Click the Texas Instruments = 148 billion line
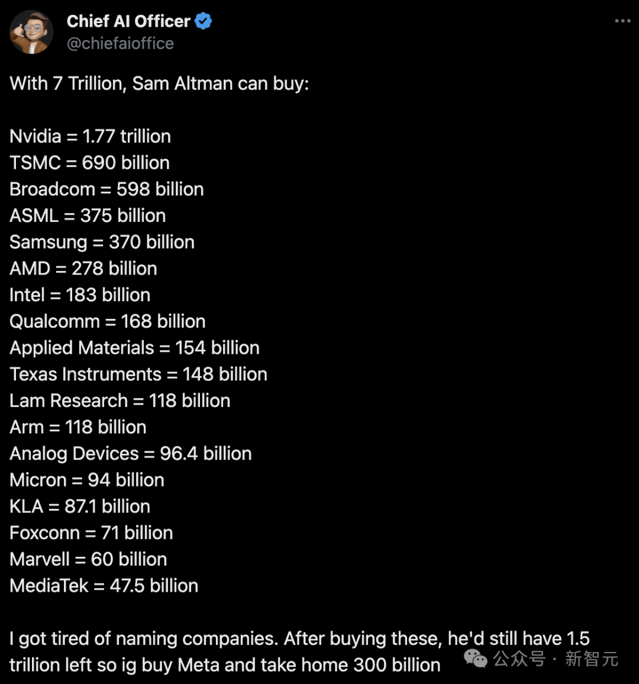Screen dimensions: 639x684 pos(138,375)
